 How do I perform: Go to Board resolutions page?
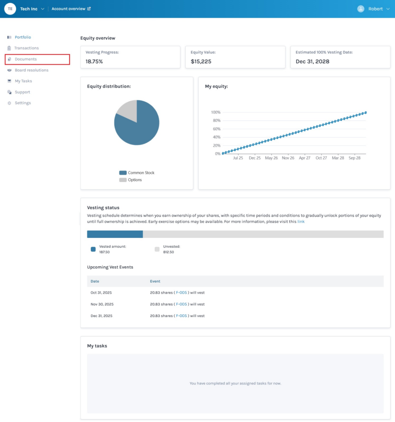click(31, 70)
